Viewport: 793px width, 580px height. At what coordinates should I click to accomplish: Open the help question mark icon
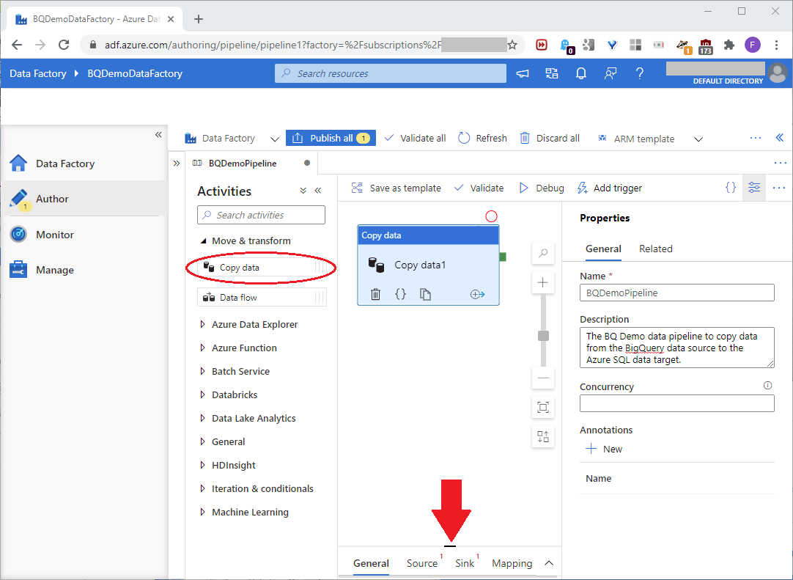(640, 74)
